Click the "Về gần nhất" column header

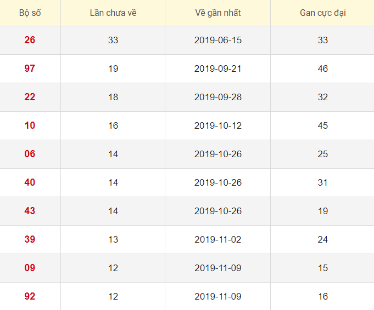(218, 13)
